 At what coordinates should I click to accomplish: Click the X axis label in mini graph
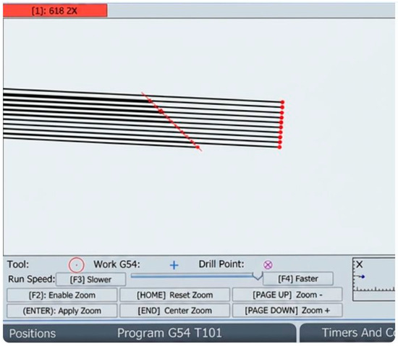coord(359,265)
